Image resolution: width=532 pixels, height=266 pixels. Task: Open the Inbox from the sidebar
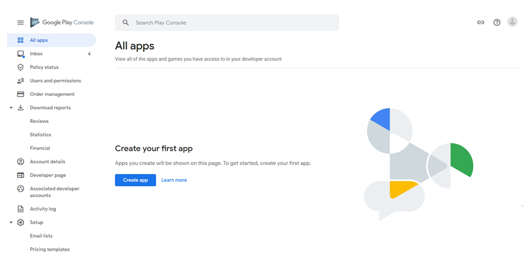[x=36, y=54]
